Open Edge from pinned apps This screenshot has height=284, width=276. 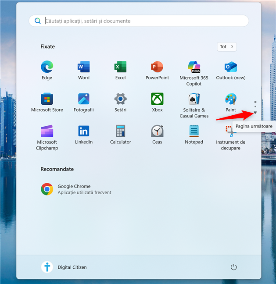(47, 70)
